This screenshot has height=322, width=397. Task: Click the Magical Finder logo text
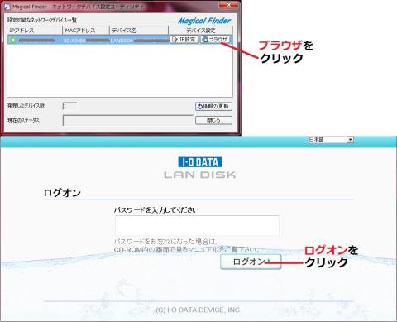[x=204, y=21]
